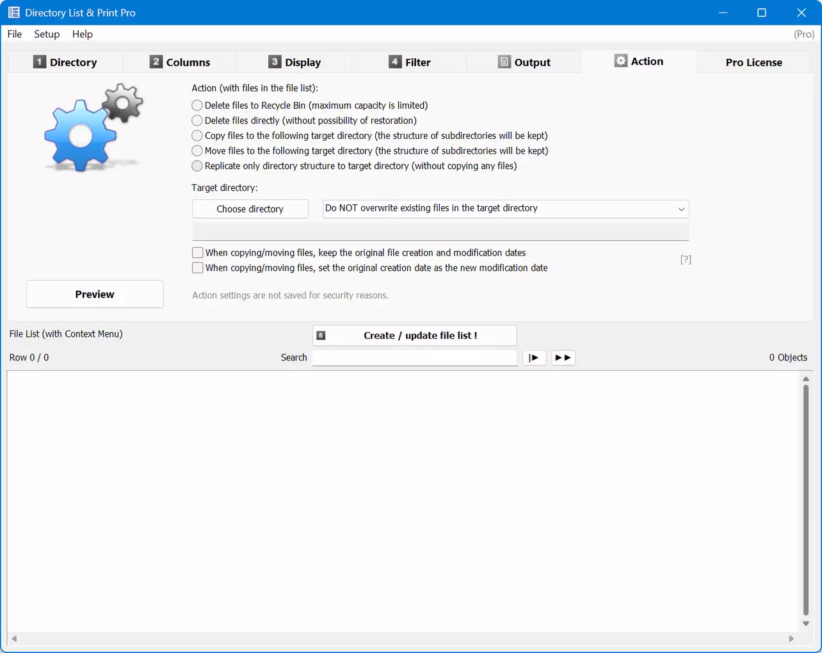
Task: Open the File menu
Action: click(x=15, y=34)
